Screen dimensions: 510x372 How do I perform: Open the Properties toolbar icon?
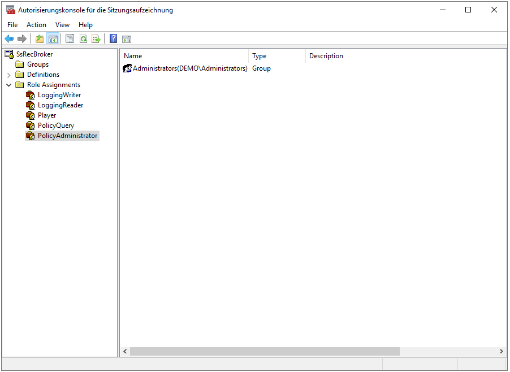pyautogui.click(x=70, y=38)
